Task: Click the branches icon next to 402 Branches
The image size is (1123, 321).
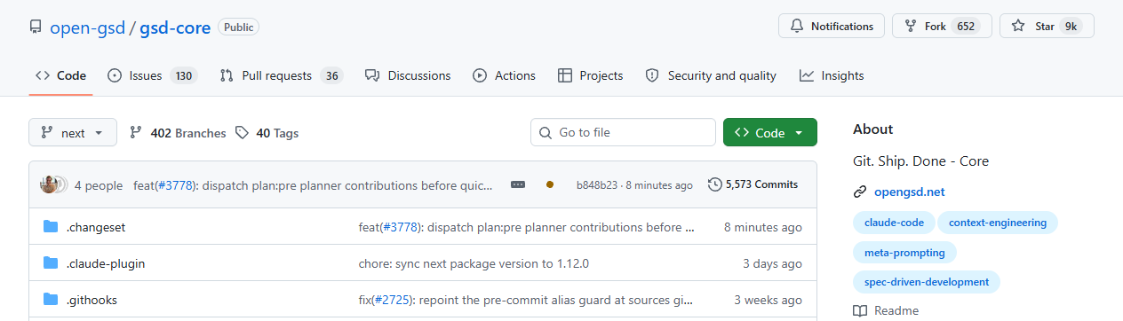Action: (x=136, y=133)
